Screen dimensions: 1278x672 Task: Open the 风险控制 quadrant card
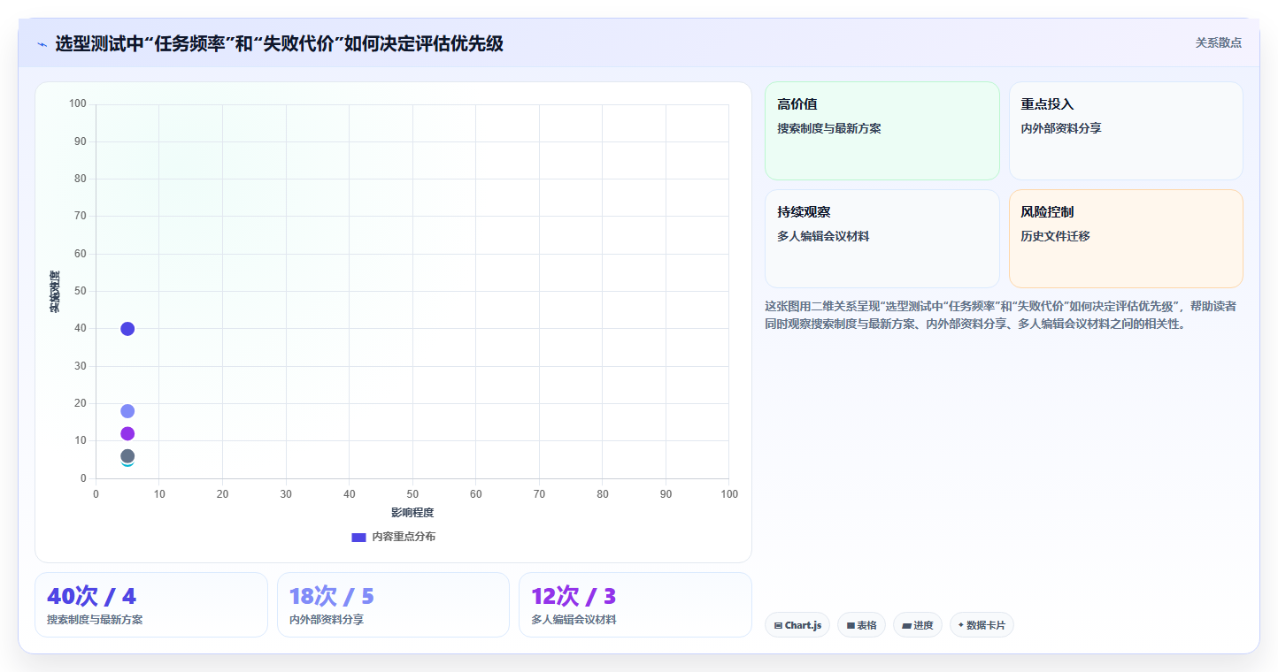click(x=1126, y=239)
